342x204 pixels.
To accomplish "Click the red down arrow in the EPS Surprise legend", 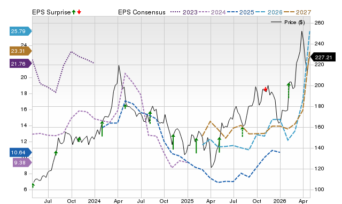I will click(79, 12).
